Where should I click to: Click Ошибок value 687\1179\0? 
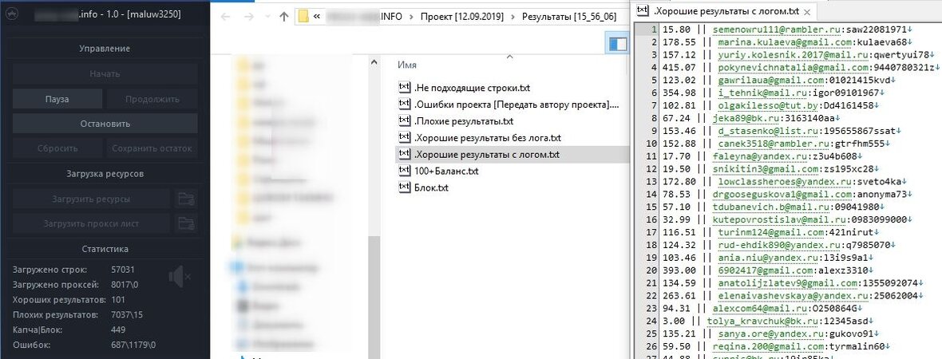pos(133,345)
